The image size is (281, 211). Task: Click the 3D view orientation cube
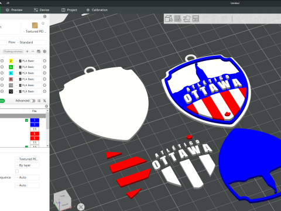coord(63,200)
